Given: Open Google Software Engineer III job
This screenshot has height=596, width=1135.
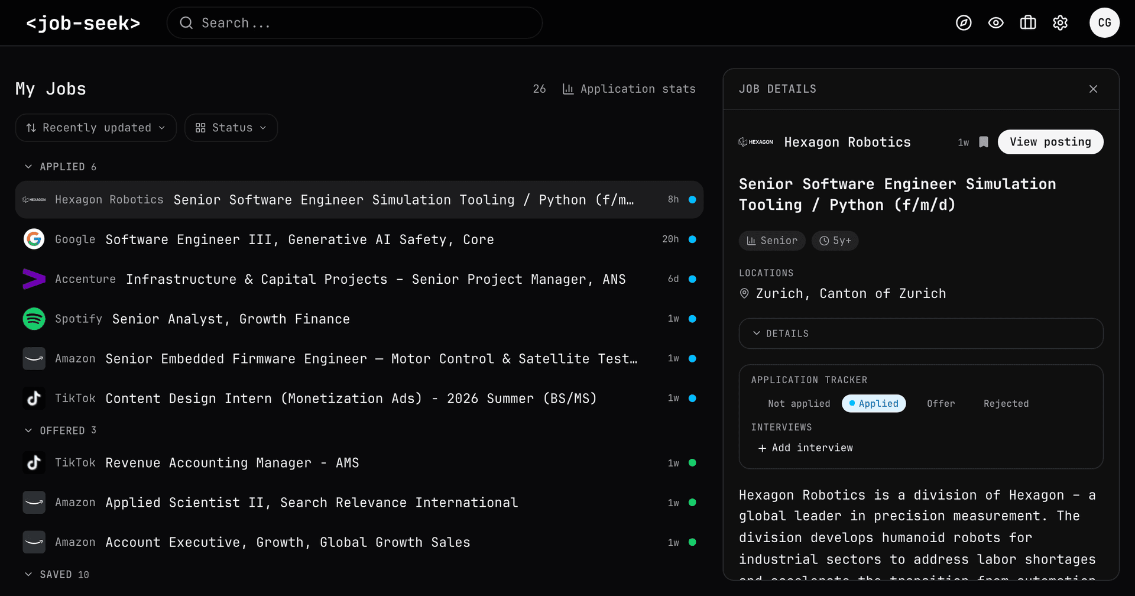Looking at the screenshot, I should 359,239.
